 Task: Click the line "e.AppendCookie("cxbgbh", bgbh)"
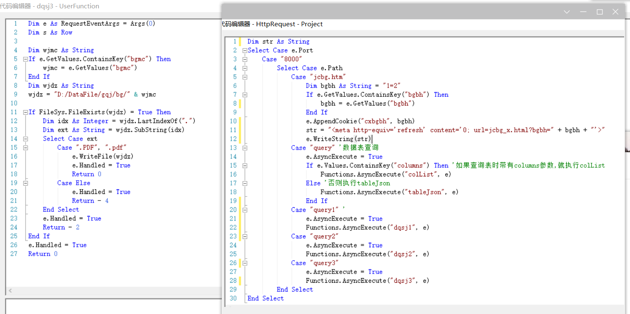coord(360,121)
